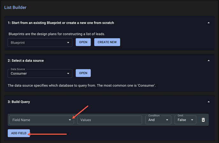Focus the Values input field

click(x=109, y=120)
